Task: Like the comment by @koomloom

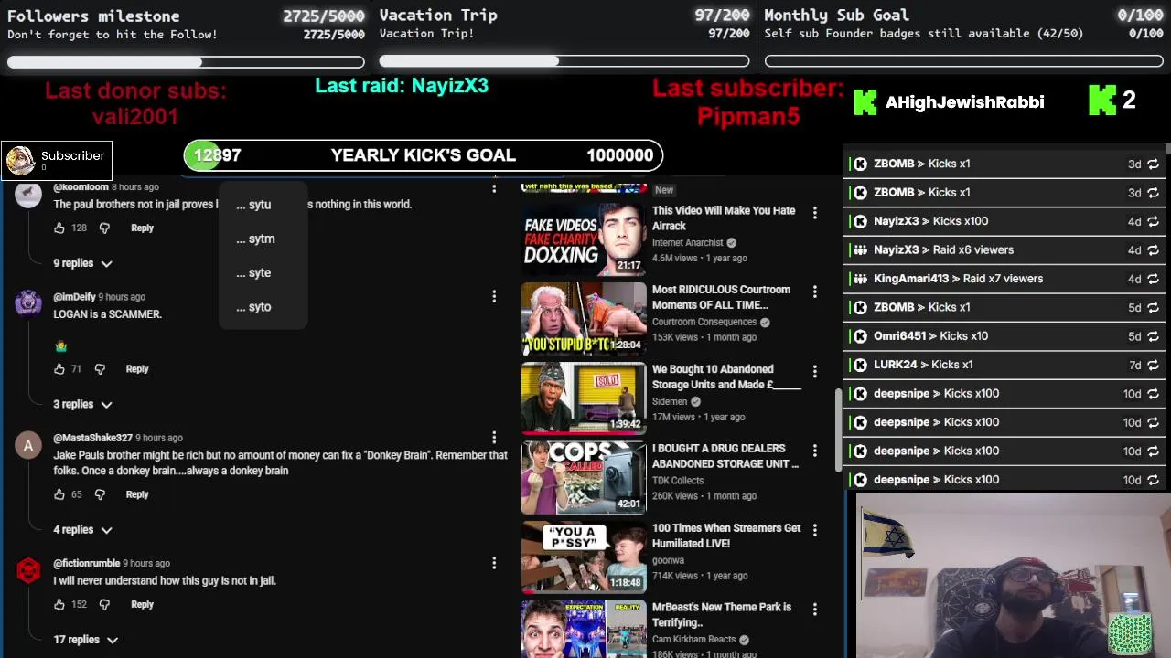Action: (x=59, y=228)
